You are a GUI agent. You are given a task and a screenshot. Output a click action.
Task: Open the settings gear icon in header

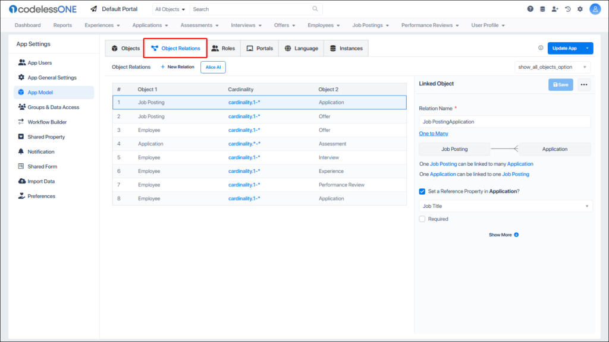click(x=580, y=9)
